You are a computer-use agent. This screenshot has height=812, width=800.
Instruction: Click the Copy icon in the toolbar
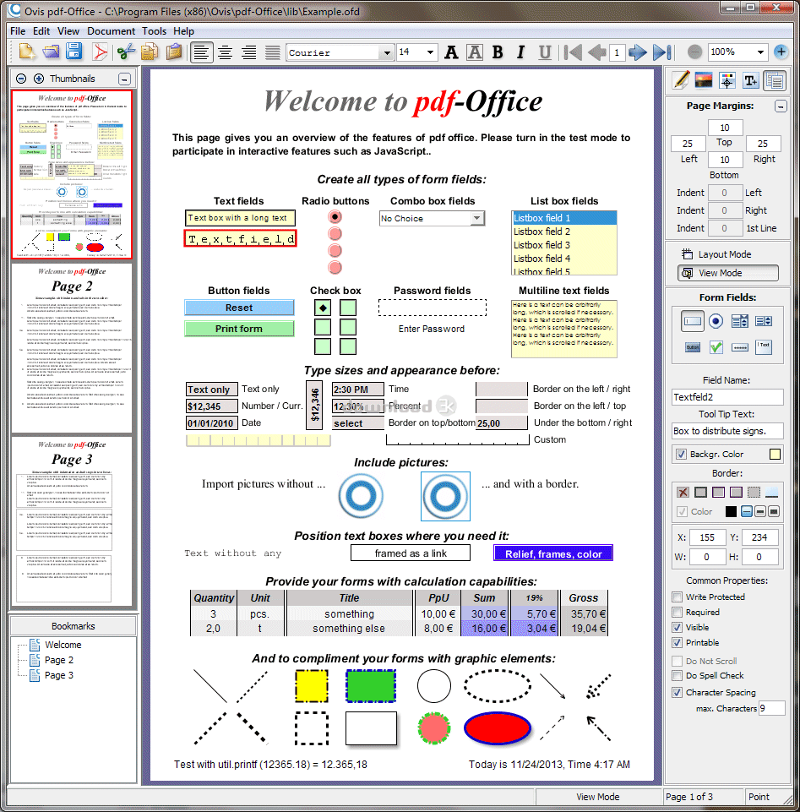(x=150, y=52)
